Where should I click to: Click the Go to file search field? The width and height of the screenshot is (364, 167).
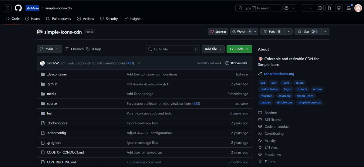point(173,49)
